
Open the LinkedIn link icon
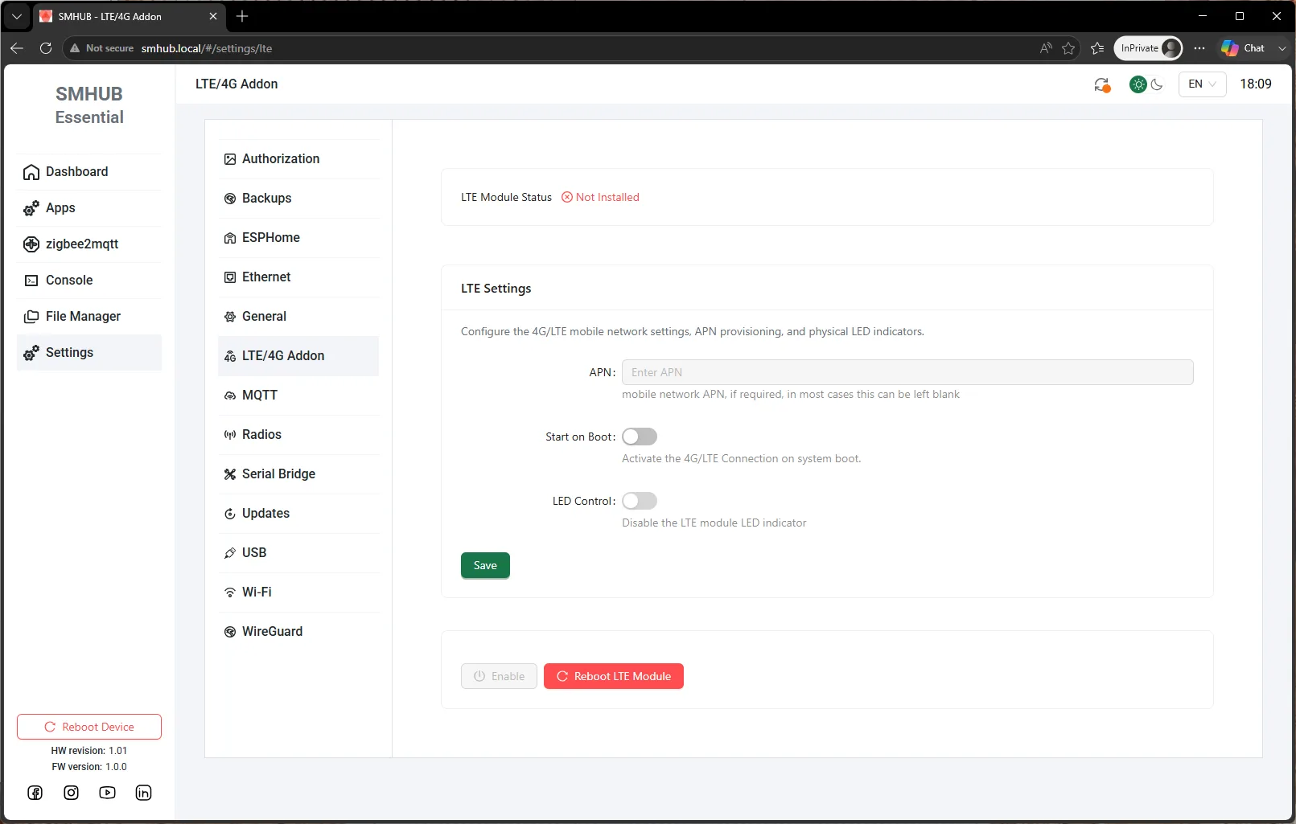pyautogui.click(x=143, y=793)
